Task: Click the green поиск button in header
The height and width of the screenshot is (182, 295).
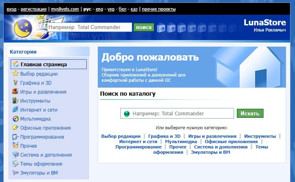Action: click(144, 27)
